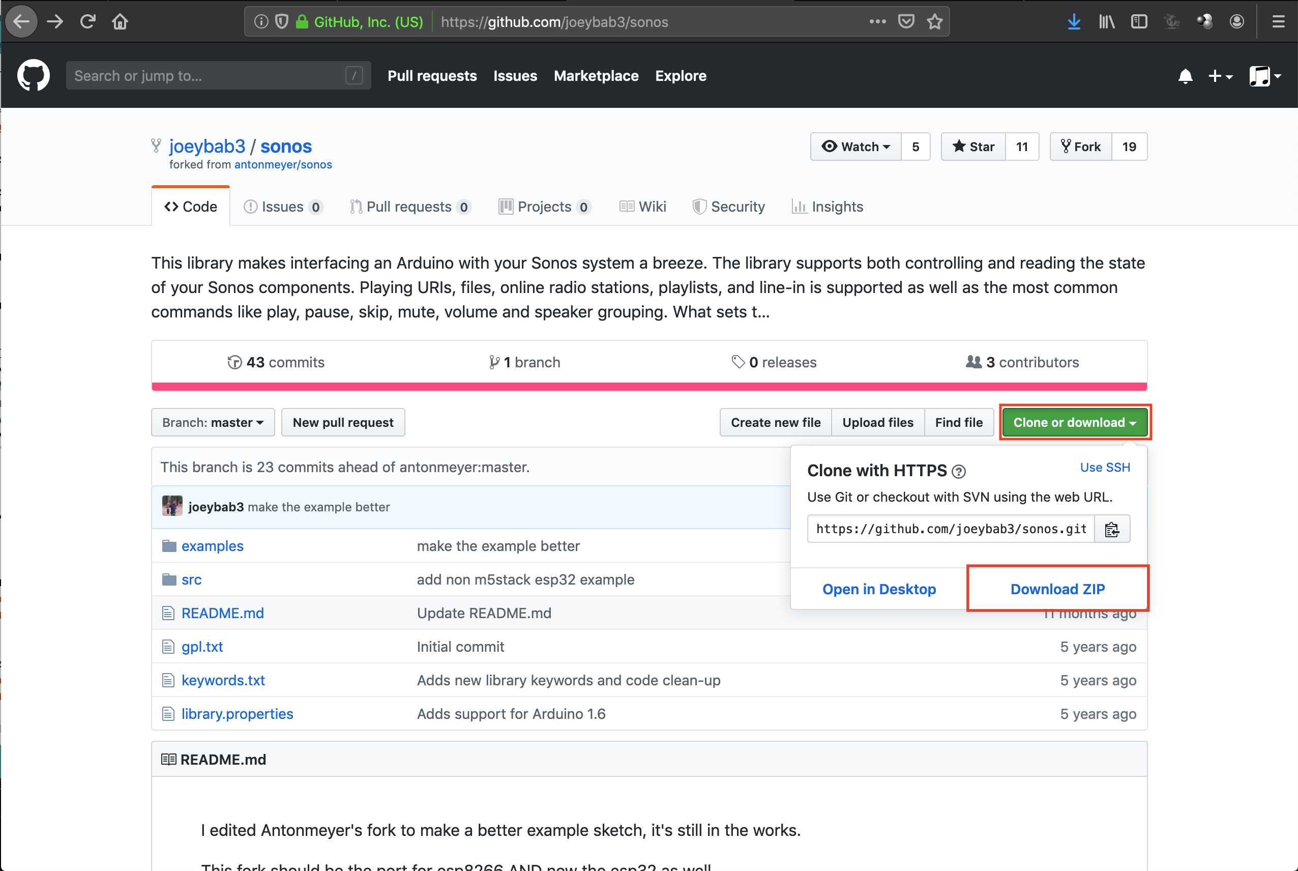This screenshot has width=1298, height=871.
Task: Open the Projects tab
Action: [x=544, y=207]
